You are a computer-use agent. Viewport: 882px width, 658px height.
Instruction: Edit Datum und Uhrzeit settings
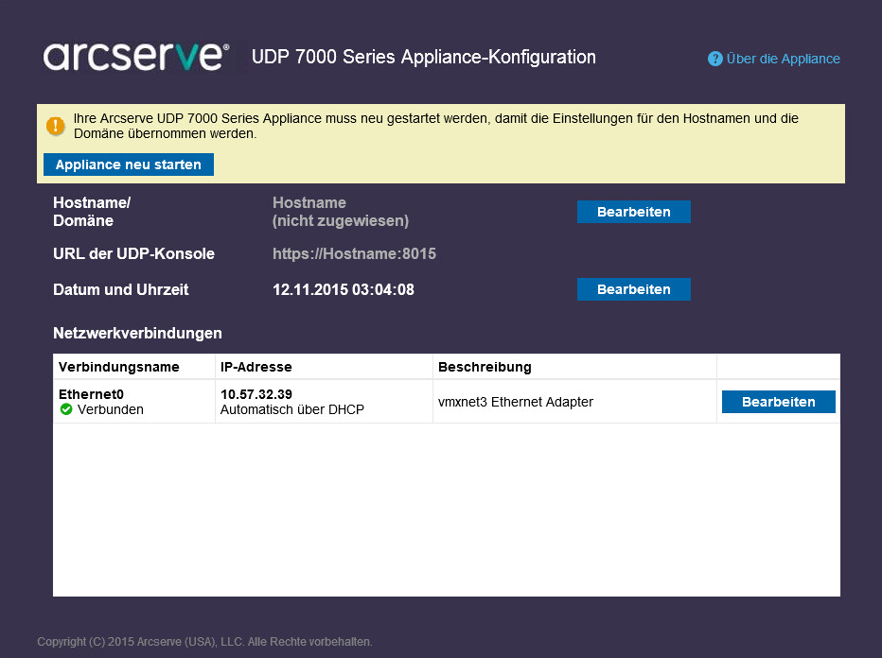click(x=633, y=289)
